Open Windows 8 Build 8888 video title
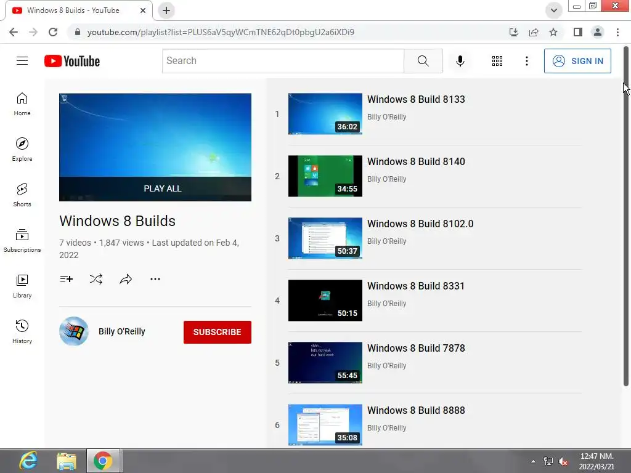The image size is (631, 473). tap(416, 410)
